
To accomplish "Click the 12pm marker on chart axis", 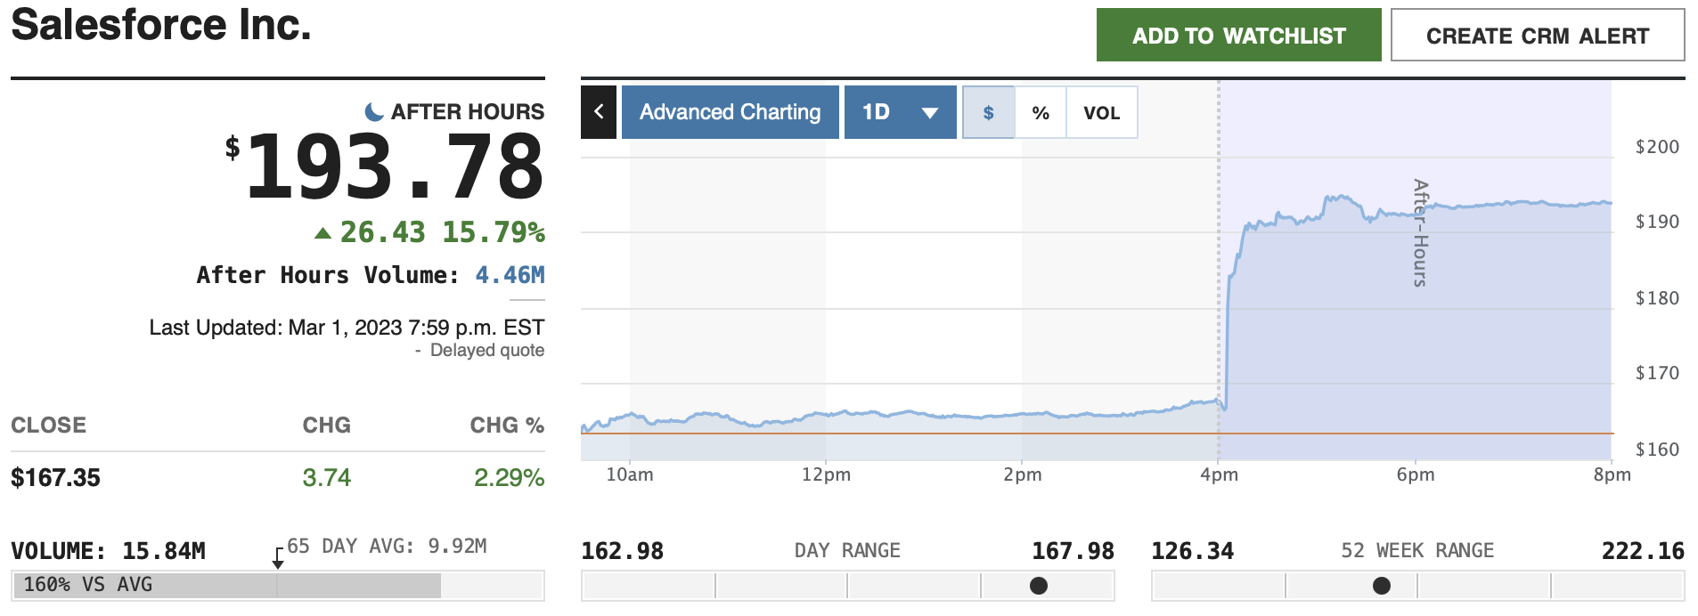I will (826, 474).
